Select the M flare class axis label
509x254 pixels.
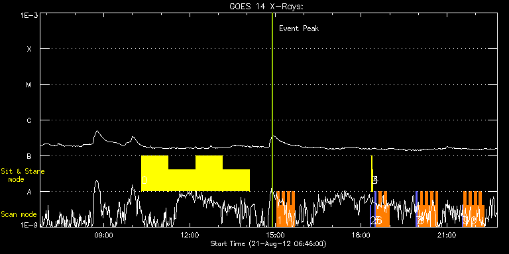coord(29,85)
